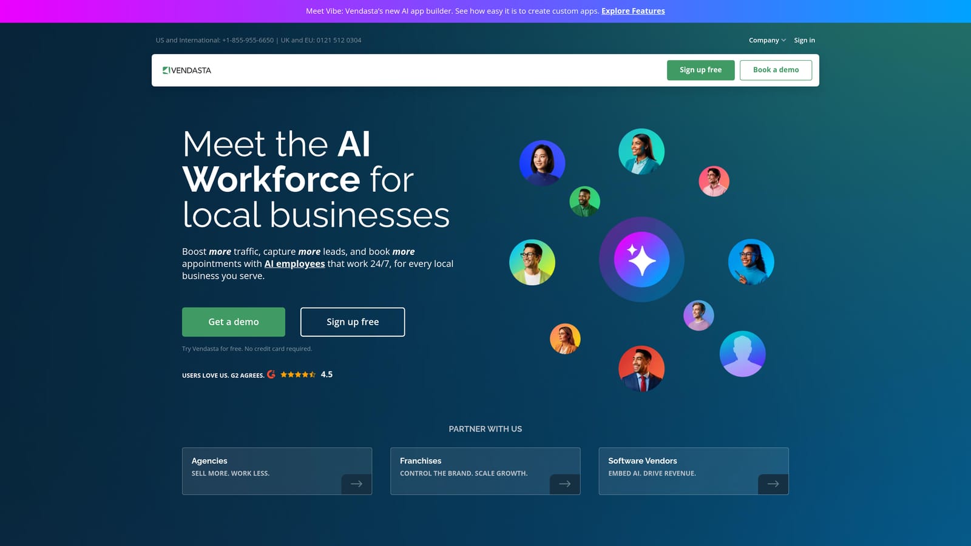Open the Software Vendors card arrow
This screenshot has width=971, height=546.
773,484
